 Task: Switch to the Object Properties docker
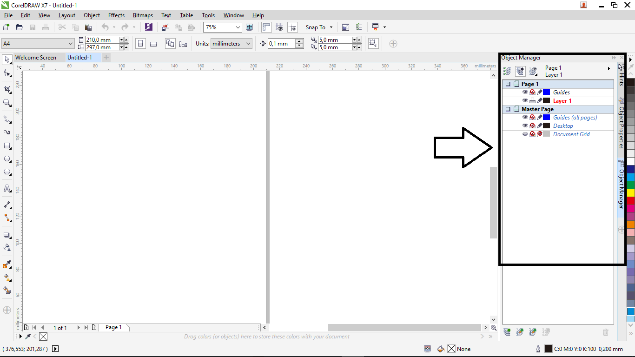(x=622, y=124)
